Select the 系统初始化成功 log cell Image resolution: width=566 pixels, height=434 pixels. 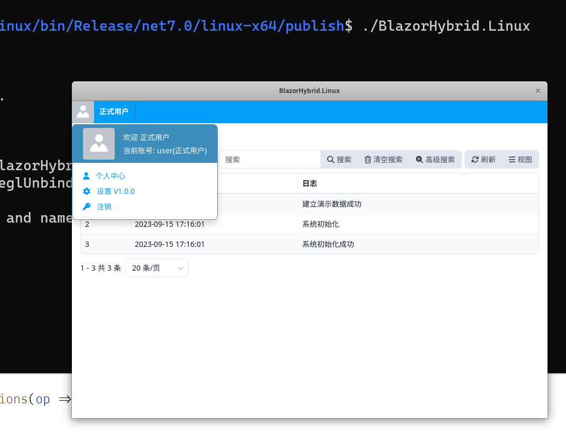coord(418,244)
